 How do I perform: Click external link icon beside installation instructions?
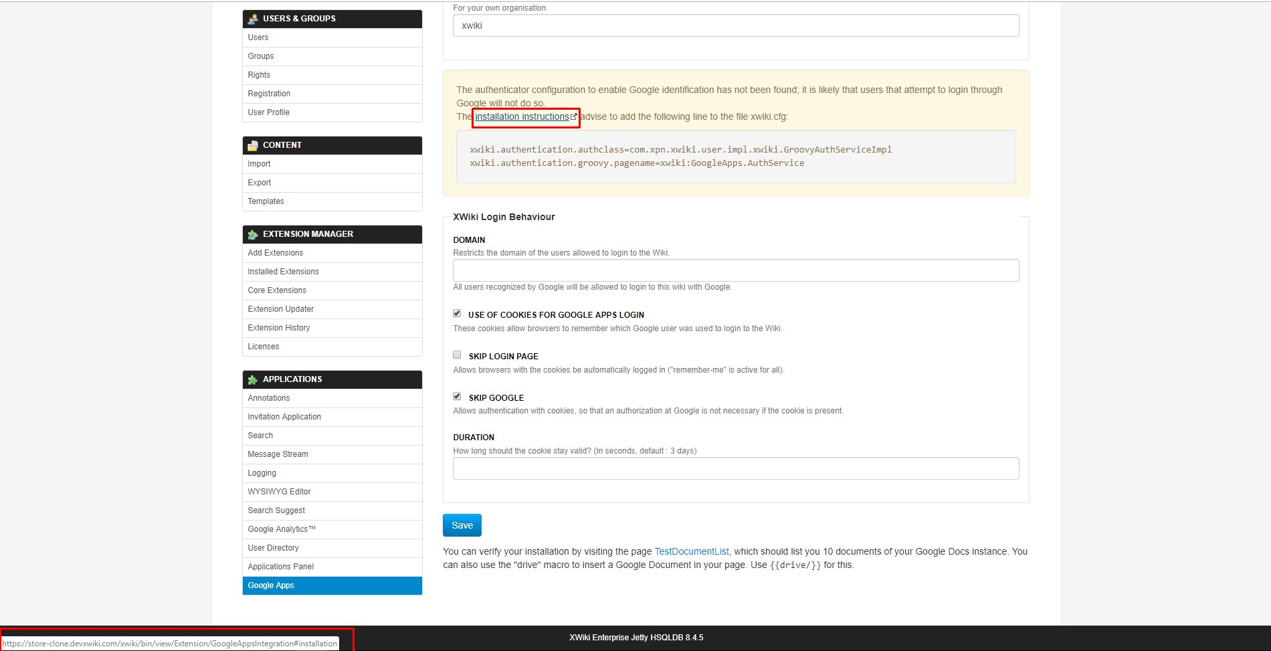(x=573, y=116)
